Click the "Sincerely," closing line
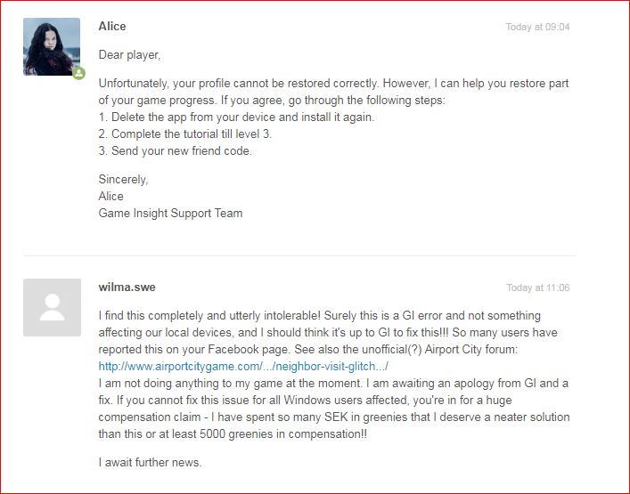 (x=123, y=179)
